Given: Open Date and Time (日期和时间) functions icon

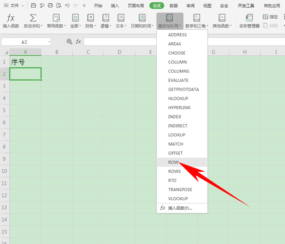Looking at the screenshot, I should click(142, 18).
